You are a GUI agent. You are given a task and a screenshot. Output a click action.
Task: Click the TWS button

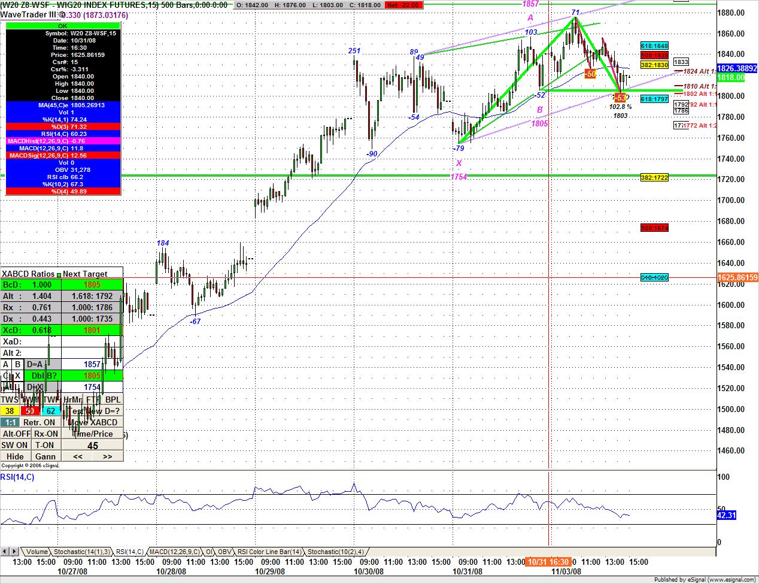pos(10,400)
